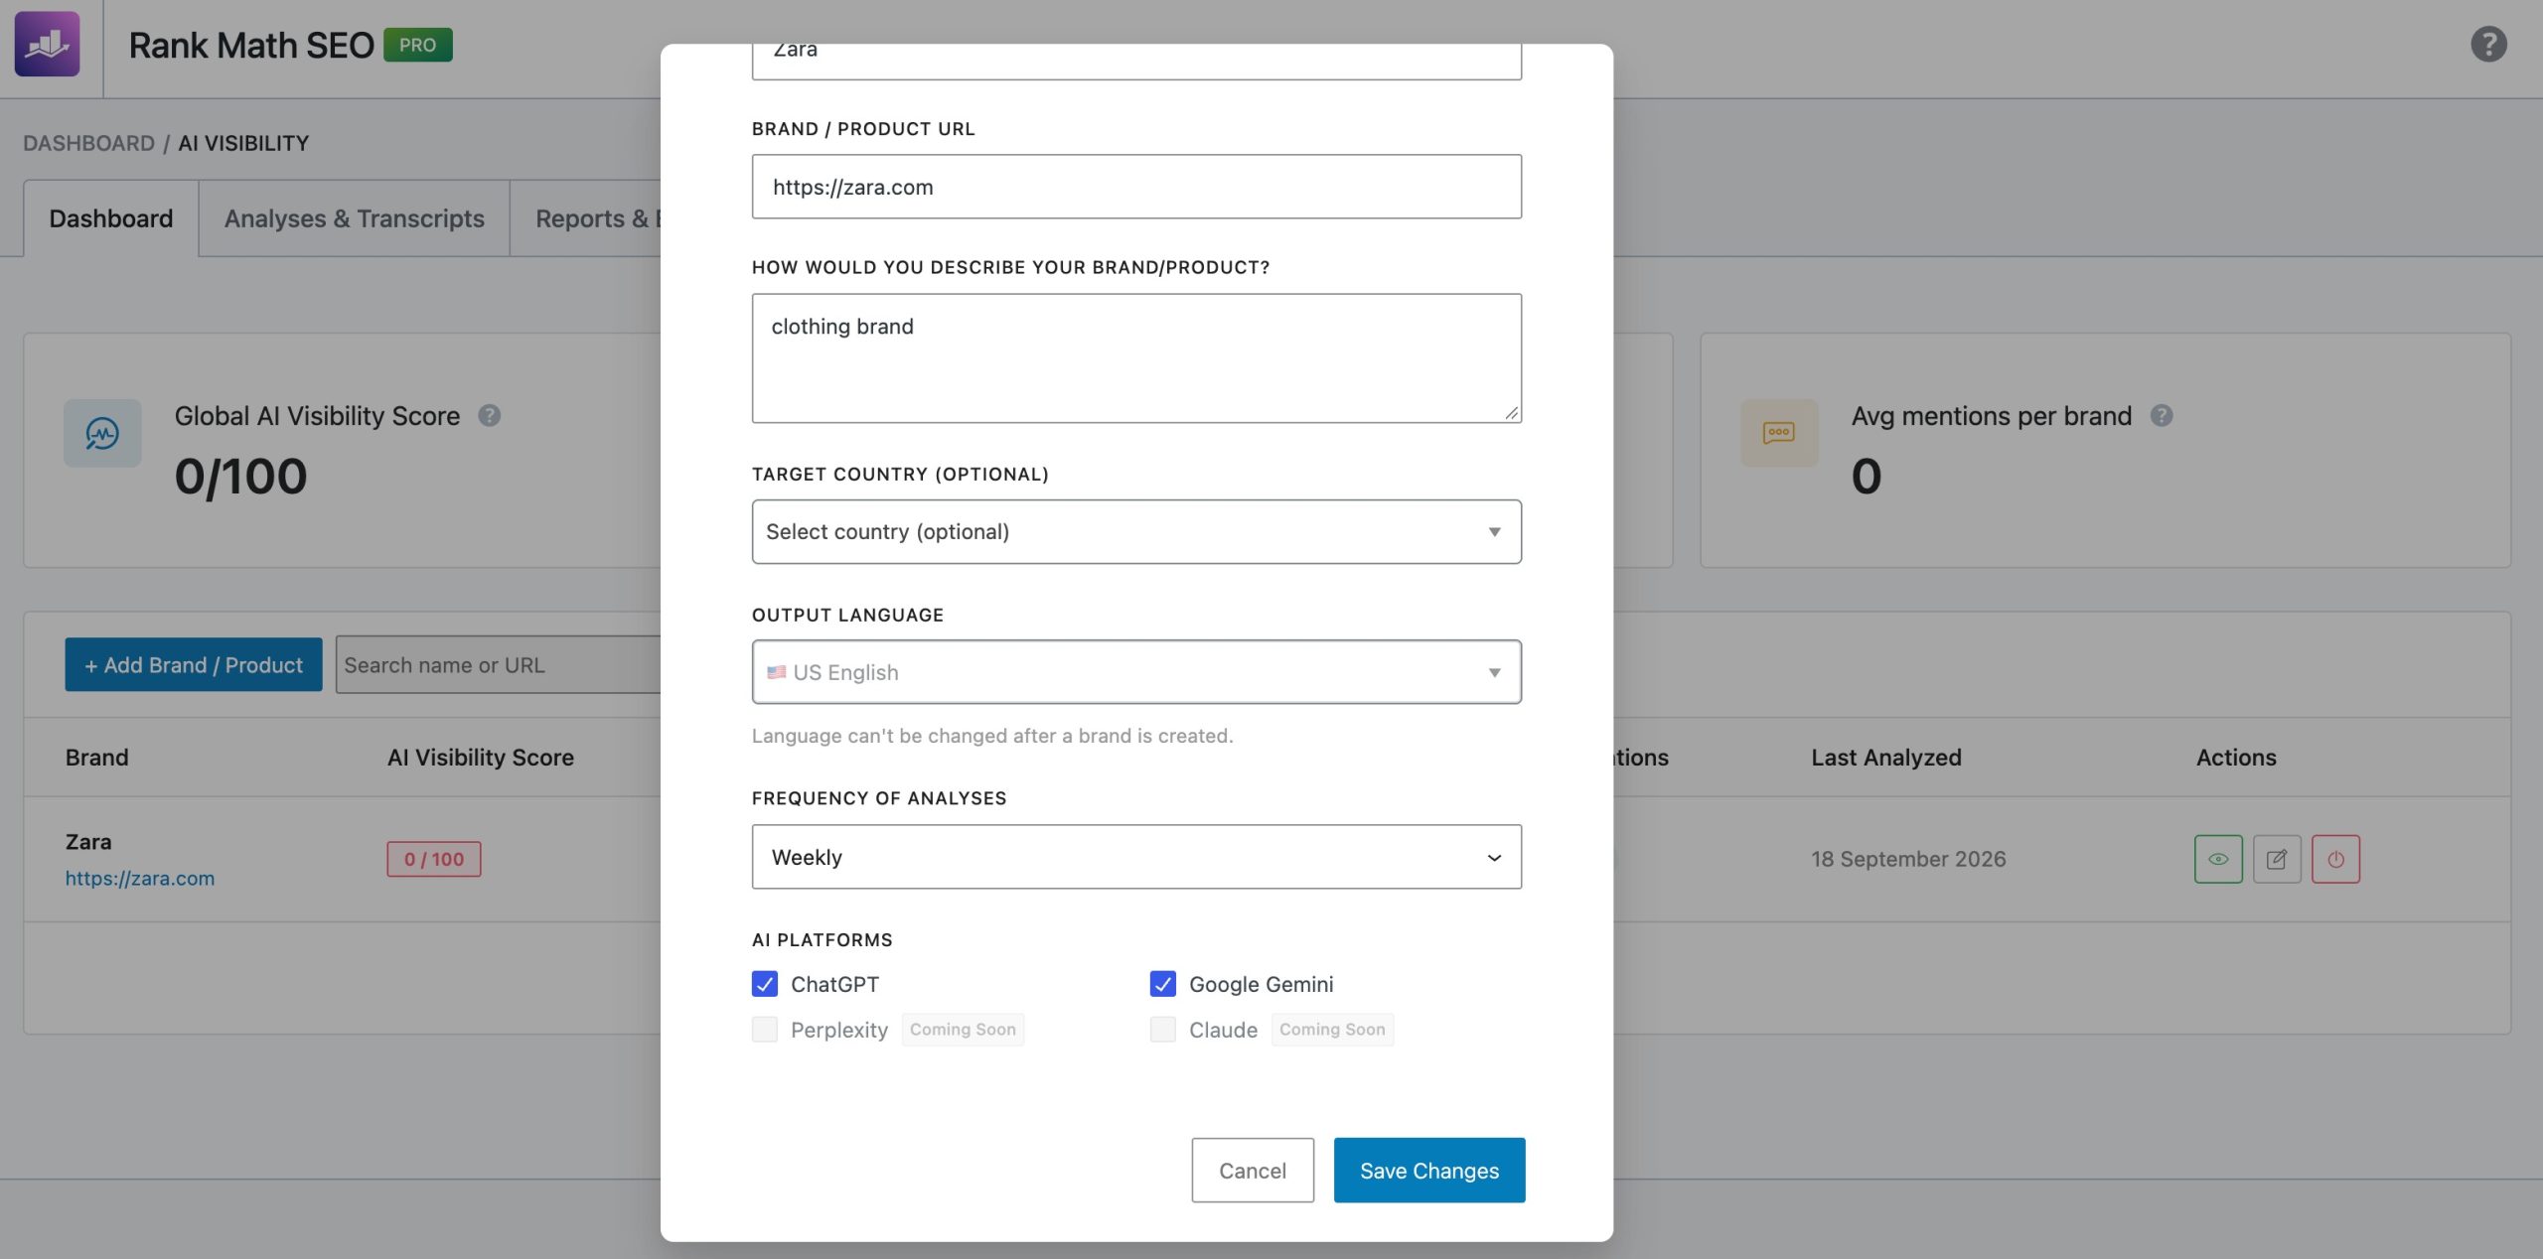The width and height of the screenshot is (2543, 1259).
Task: Open the https://zara.com link in table
Action: click(x=140, y=878)
